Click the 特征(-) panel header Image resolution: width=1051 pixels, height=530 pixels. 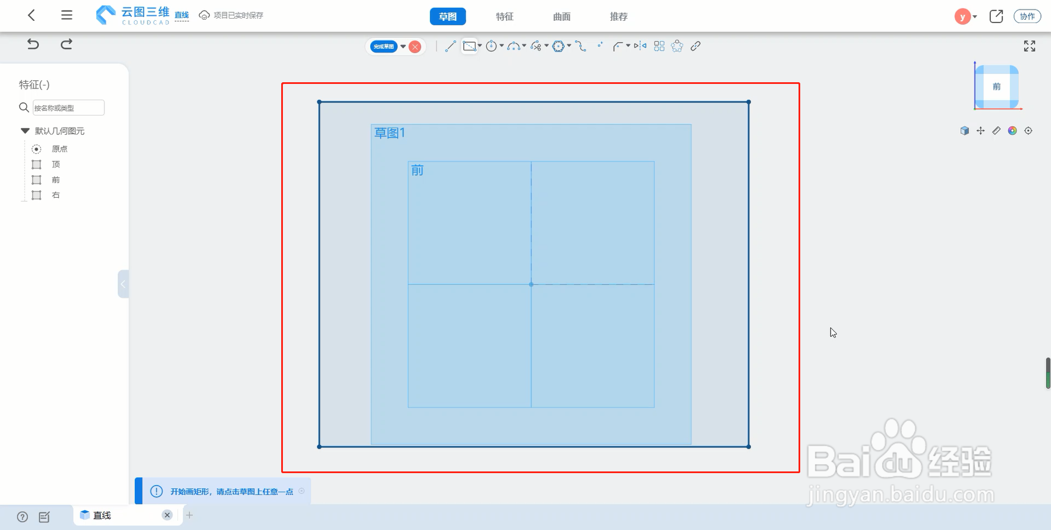tap(34, 84)
